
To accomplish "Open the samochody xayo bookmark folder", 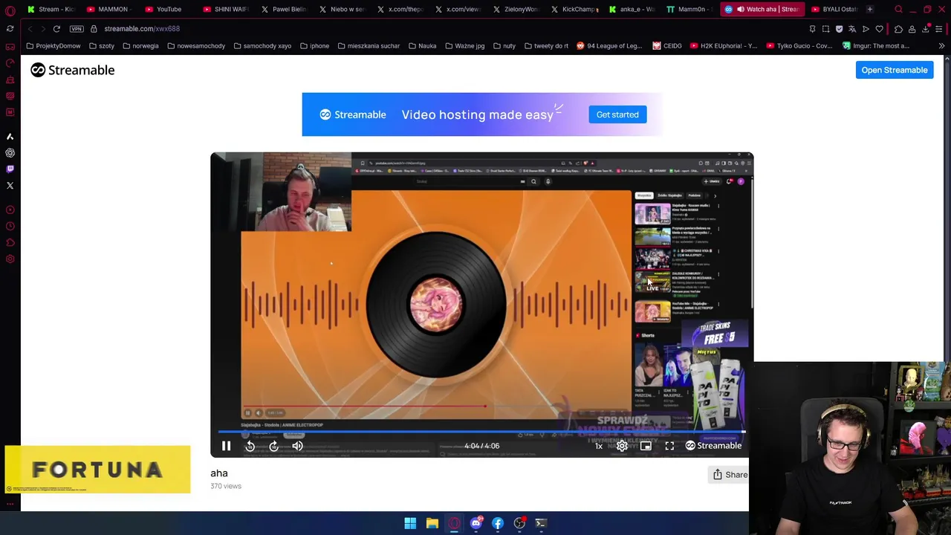I will point(262,46).
